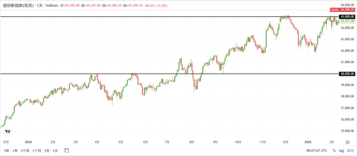Select the 1个月 time range
This screenshot has width=357, height=156.
tap(37, 150)
